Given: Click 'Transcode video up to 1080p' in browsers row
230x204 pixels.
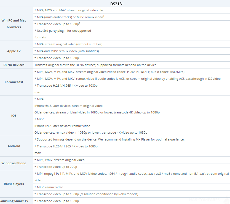Looking at the screenshot, I should 57,24.
